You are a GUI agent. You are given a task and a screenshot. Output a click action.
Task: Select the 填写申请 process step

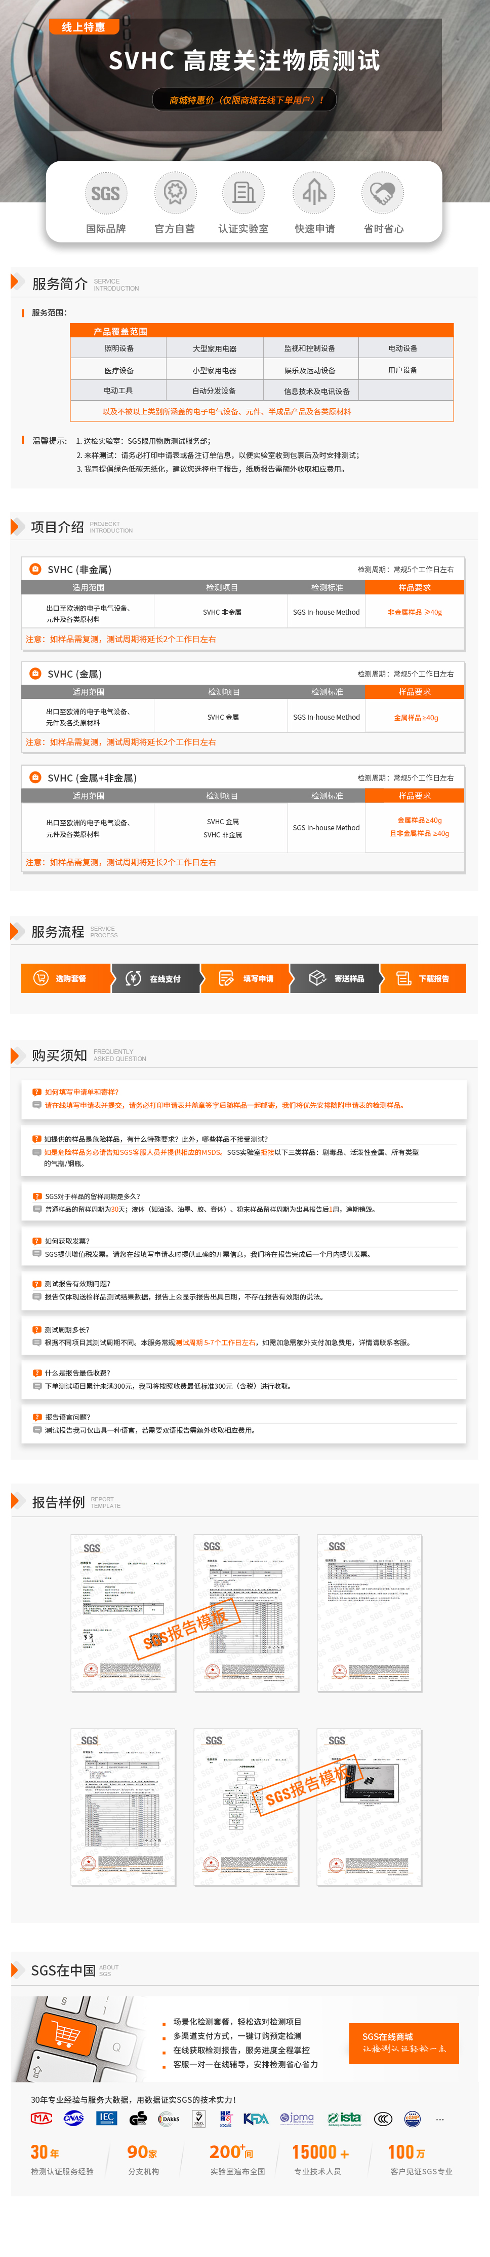pyautogui.click(x=246, y=978)
